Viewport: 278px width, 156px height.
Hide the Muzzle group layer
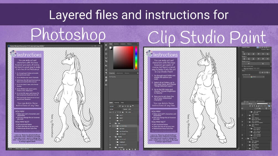[110, 137]
